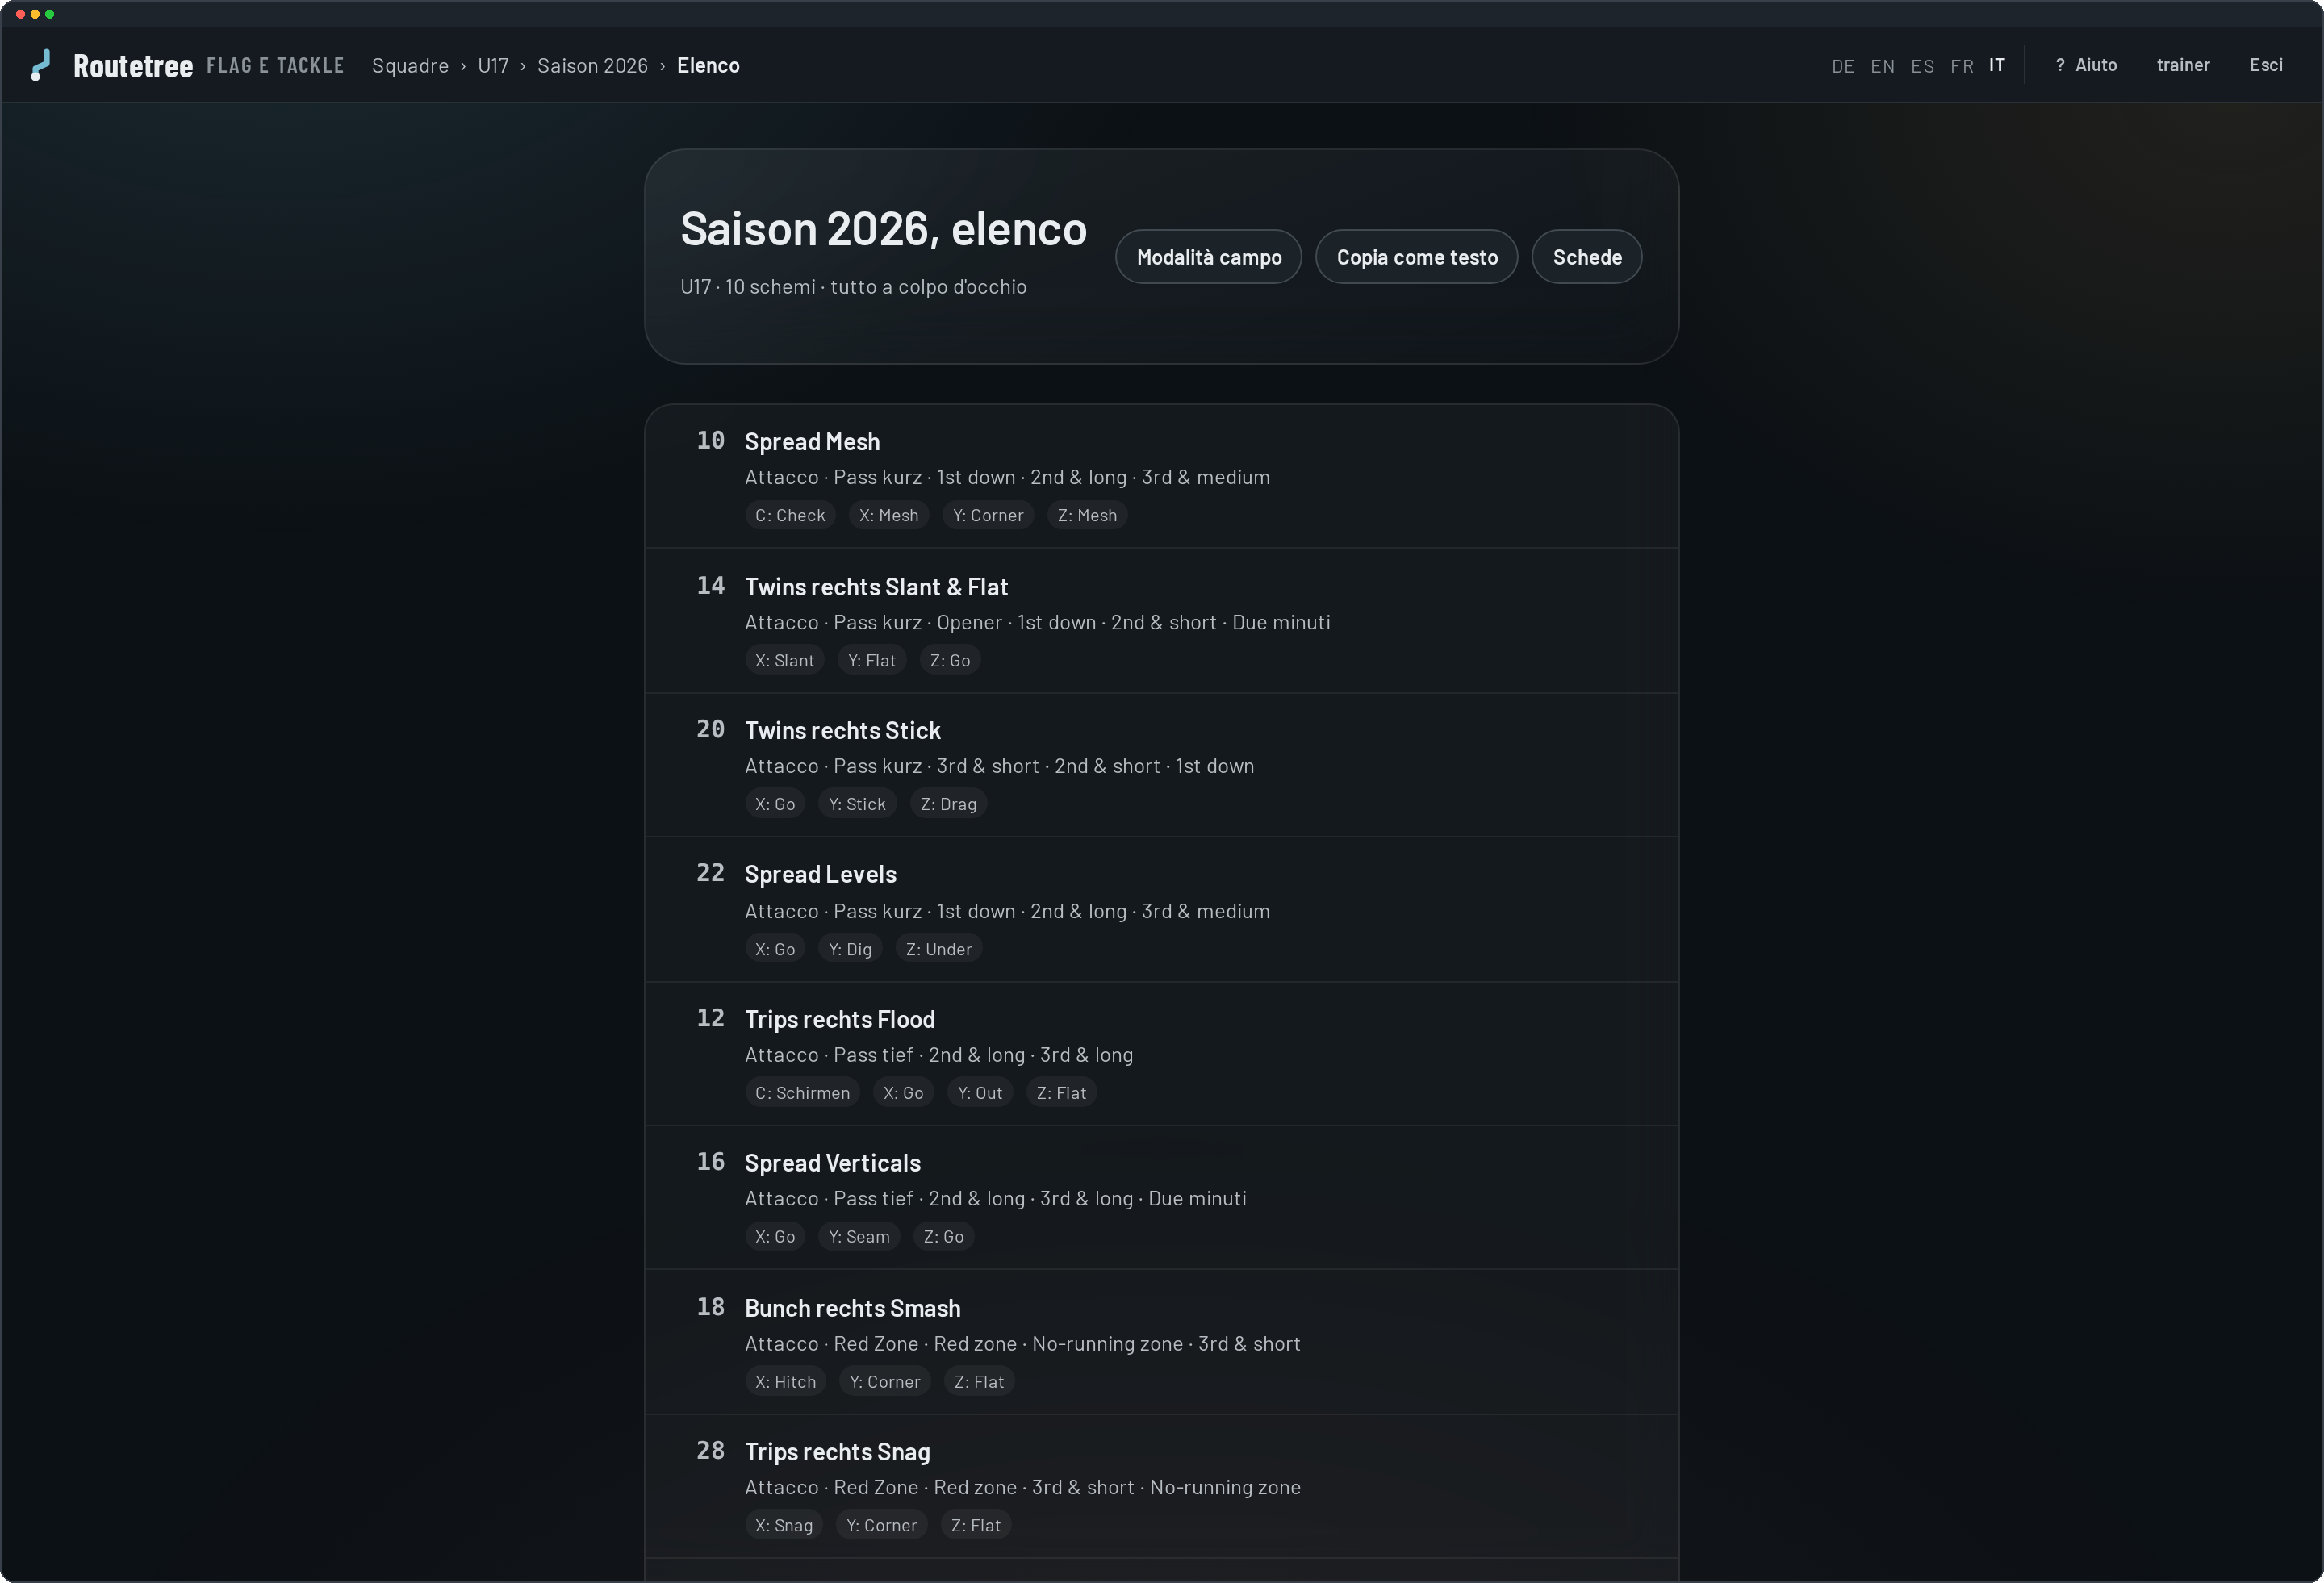Switch language to FR
Viewport: 2324px width, 1583px height.
point(1962,66)
